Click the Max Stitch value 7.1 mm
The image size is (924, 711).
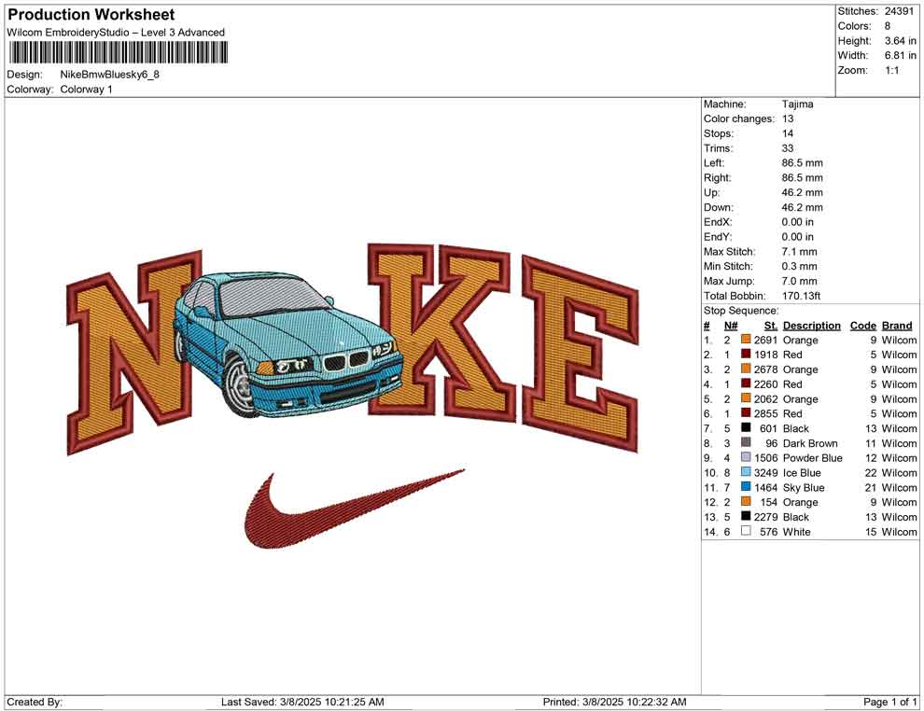click(x=799, y=252)
